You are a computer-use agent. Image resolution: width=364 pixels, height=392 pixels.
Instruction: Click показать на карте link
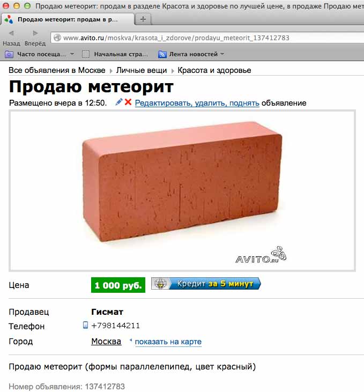tap(168, 342)
